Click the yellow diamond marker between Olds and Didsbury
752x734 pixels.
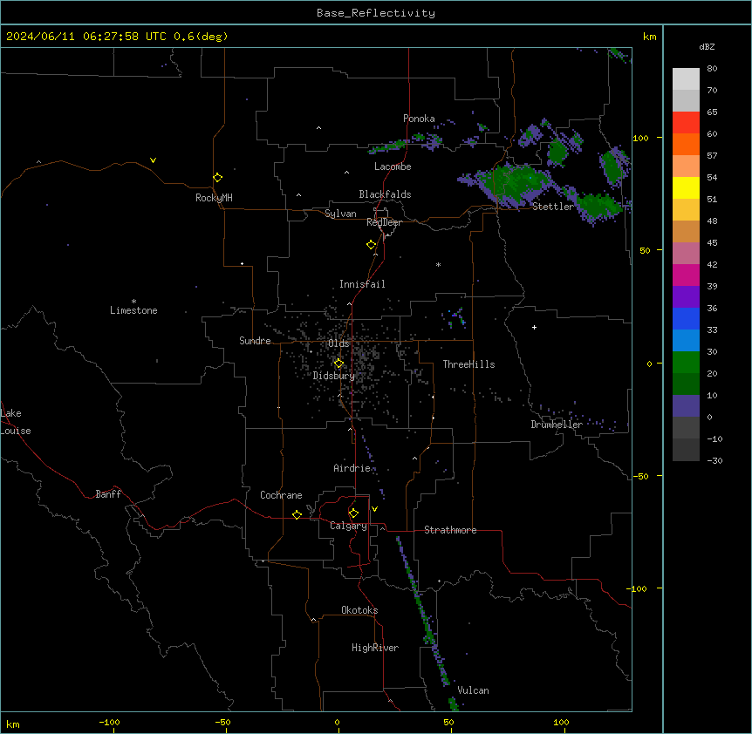(x=338, y=364)
